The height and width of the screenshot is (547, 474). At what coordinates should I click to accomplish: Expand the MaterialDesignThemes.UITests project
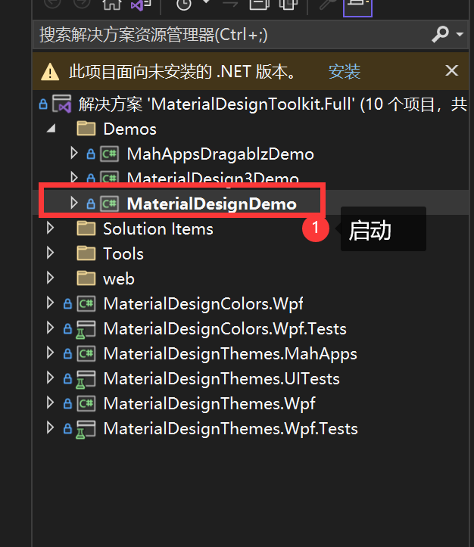[50, 378]
